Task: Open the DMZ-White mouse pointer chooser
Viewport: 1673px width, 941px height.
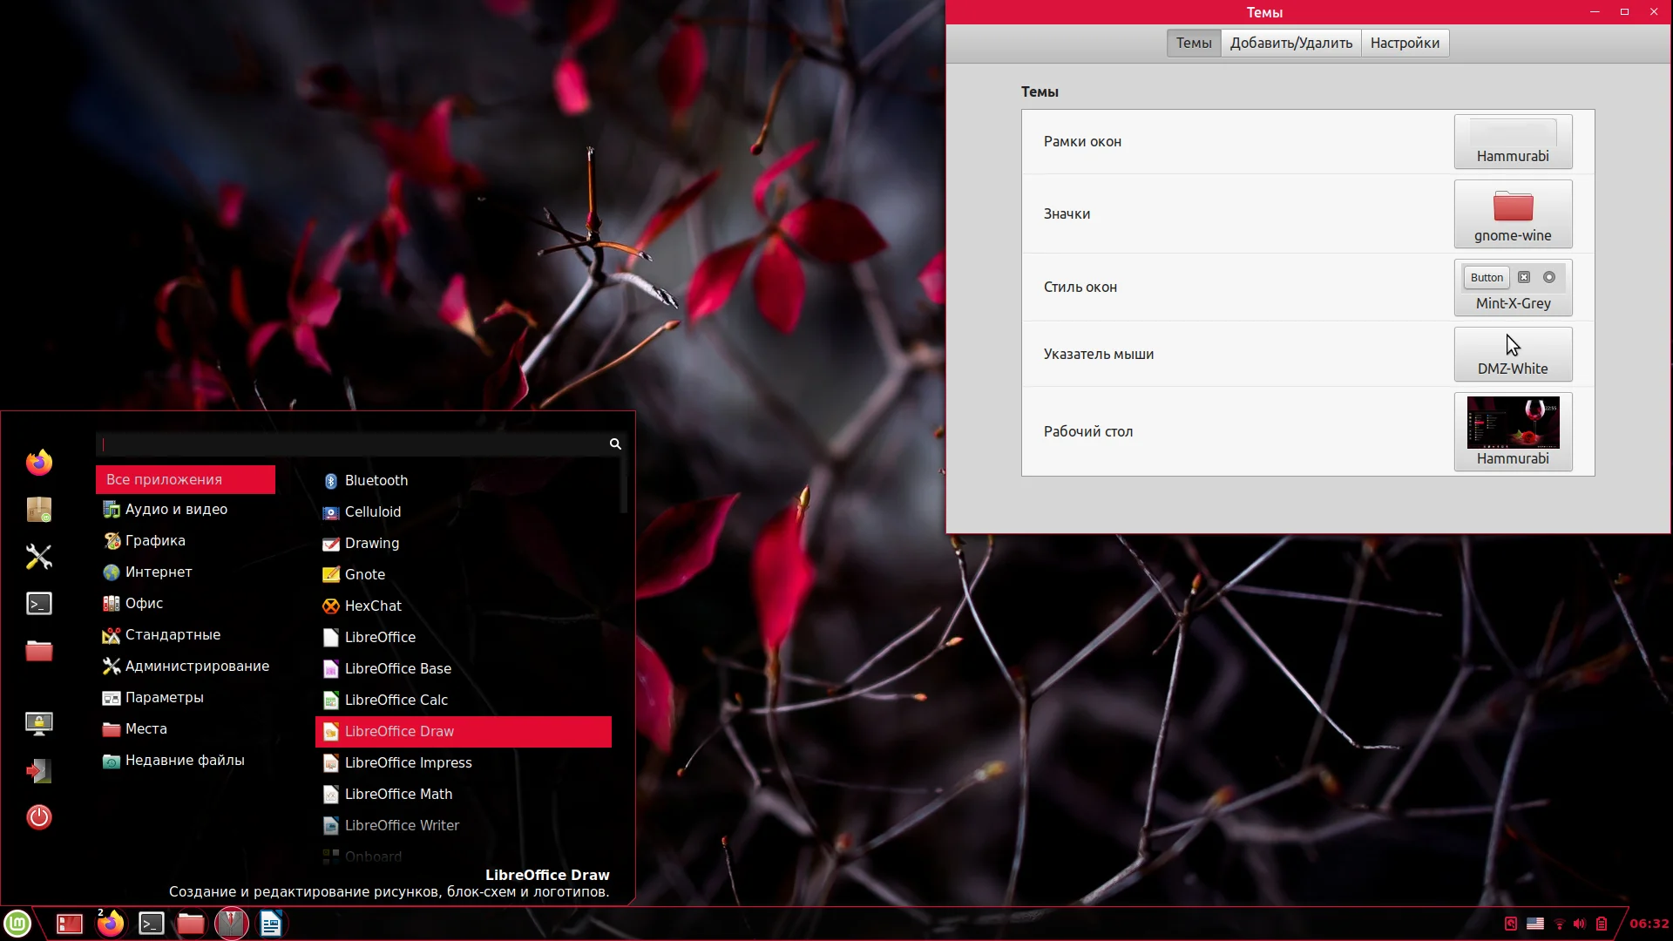Action: pyautogui.click(x=1513, y=355)
